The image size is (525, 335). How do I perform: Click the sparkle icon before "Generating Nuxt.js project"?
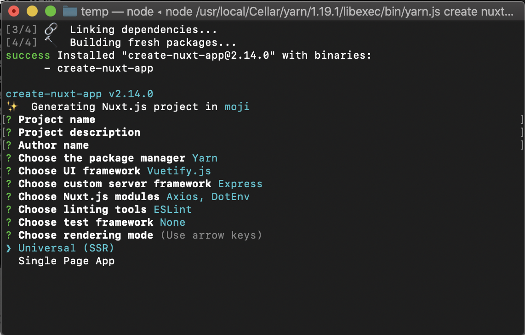pos(12,106)
